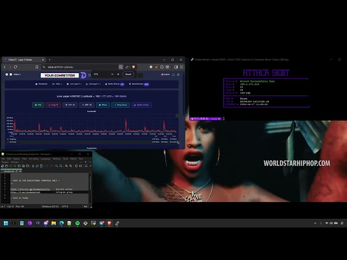Toggle Incoming series in chart legend

pos(12,142)
